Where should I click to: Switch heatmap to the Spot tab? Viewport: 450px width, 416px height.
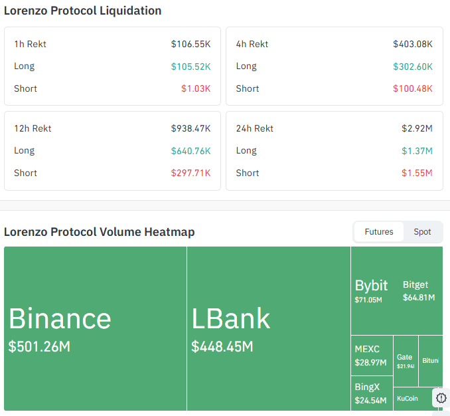click(422, 231)
